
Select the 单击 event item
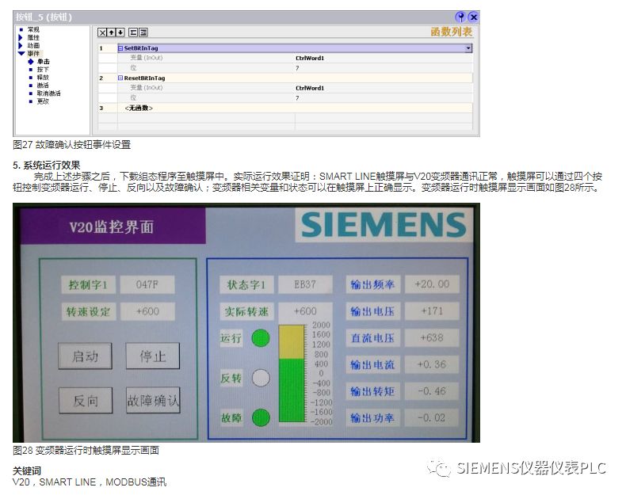point(43,62)
